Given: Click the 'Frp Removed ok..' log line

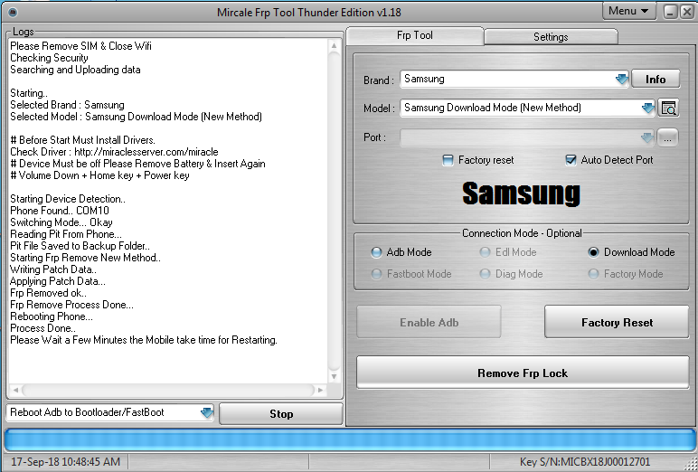Looking at the screenshot, I should click(48, 293).
